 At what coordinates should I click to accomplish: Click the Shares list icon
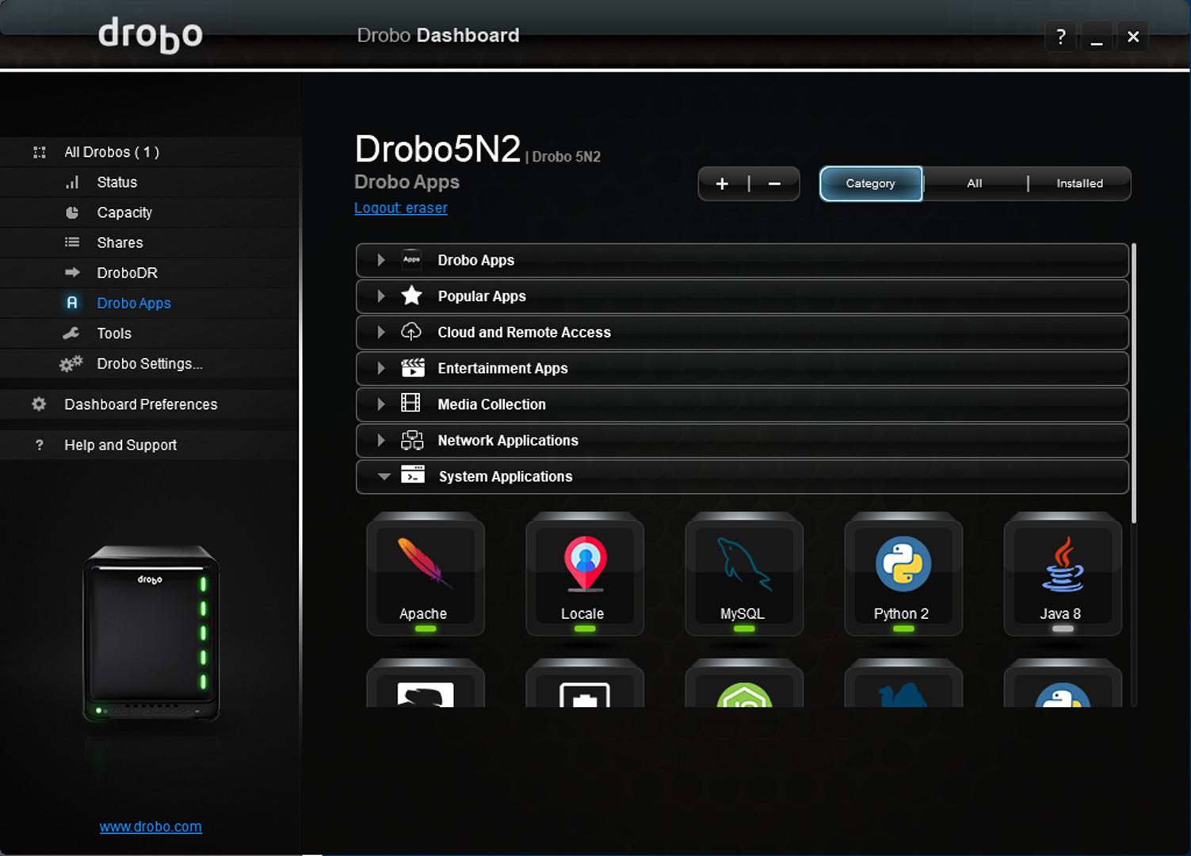click(x=72, y=243)
